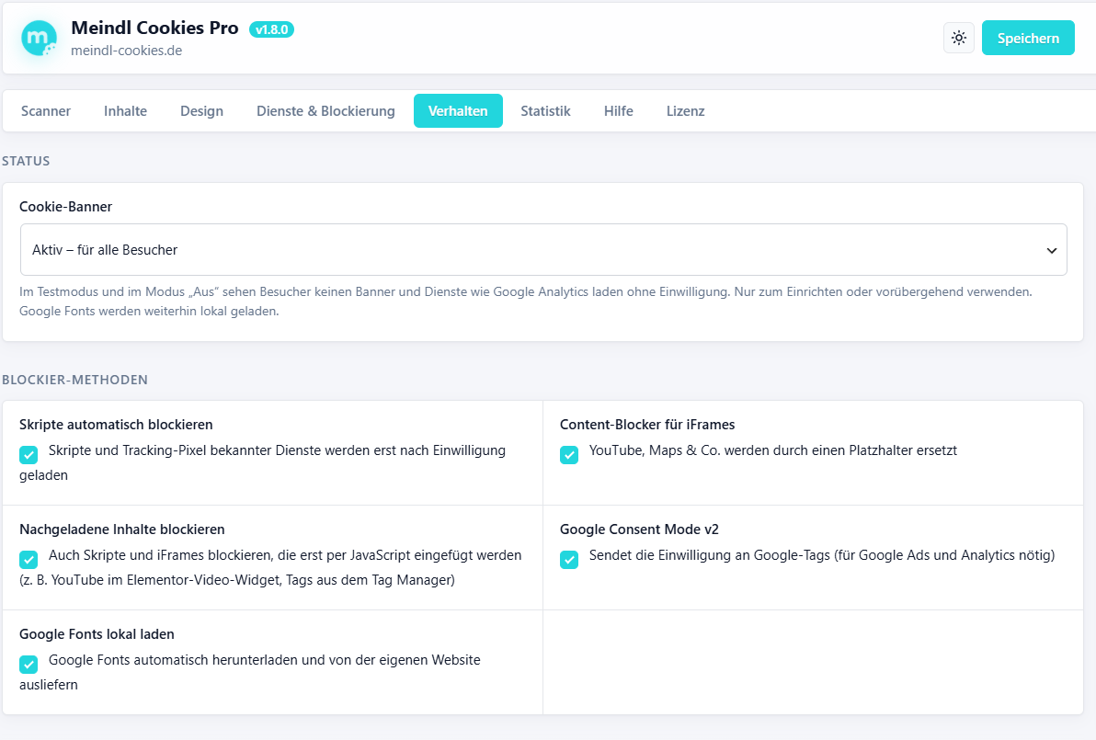Click 'Skripte und Tracking-Pixel bekannter Dienste' description
This screenshot has height=740, width=1096.
click(x=263, y=462)
